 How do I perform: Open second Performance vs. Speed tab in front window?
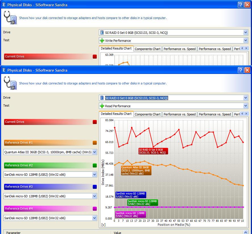point(215,114)
